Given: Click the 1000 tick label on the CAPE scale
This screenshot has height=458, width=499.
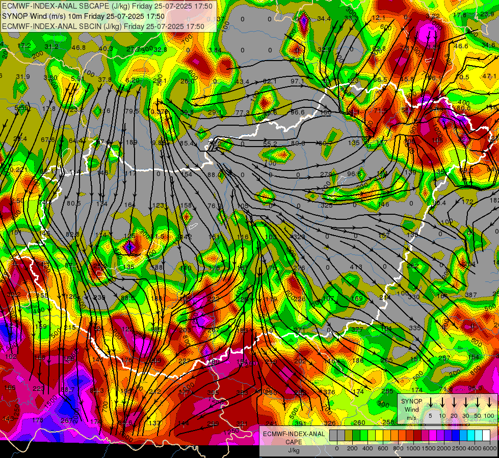Looking at the screenshot, I should pyautogui.click(x=413, y=448).
